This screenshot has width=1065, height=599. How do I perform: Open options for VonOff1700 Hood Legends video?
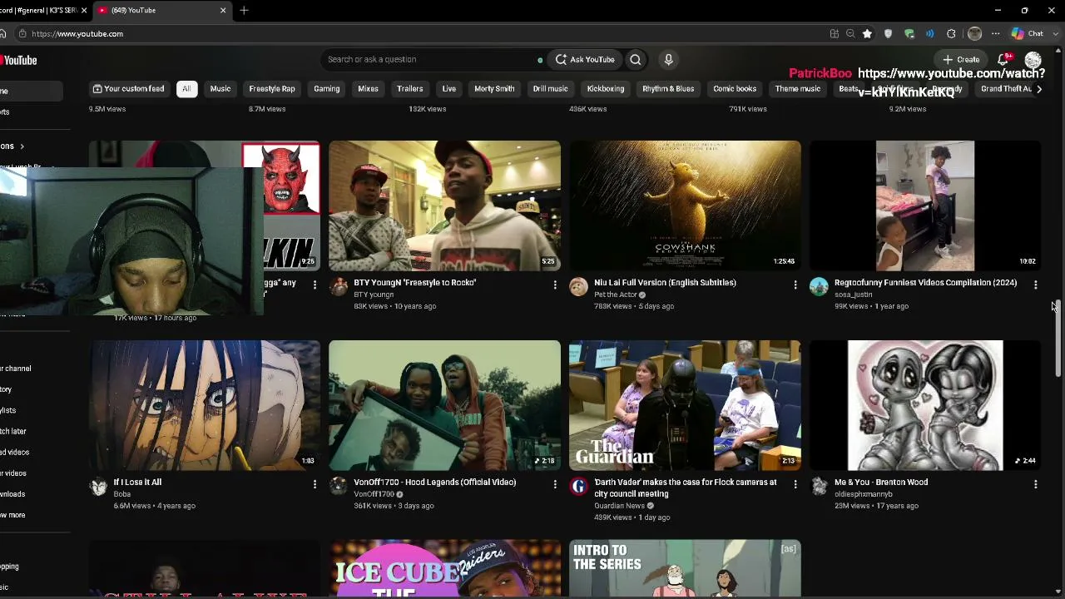click(x=555, y=484)
